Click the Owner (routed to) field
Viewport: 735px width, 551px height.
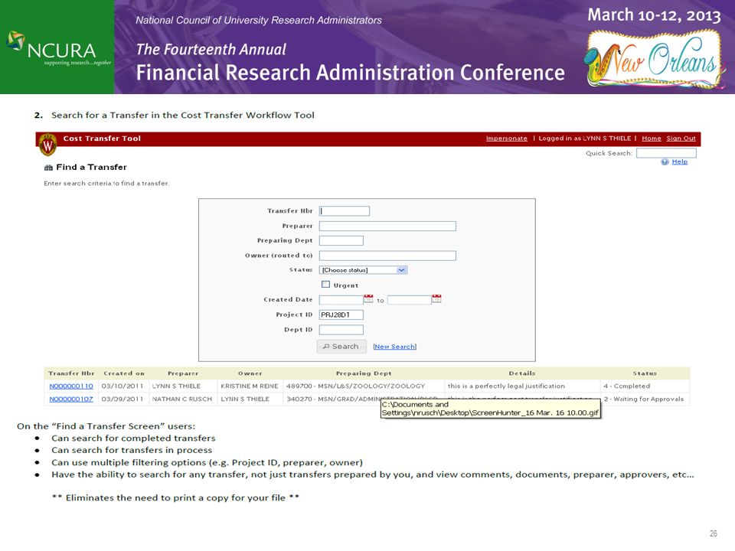tap(387, 256)
